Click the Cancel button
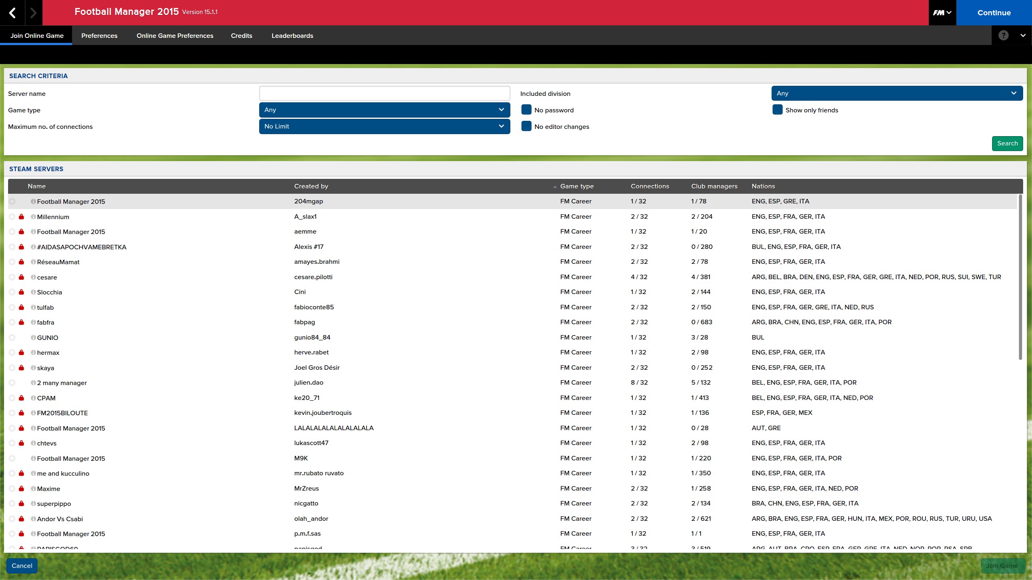The image size is (1032, 580). point(22,565)
